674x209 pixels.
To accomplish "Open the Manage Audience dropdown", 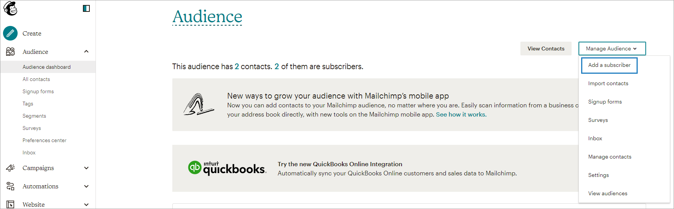I will [612, 49].
